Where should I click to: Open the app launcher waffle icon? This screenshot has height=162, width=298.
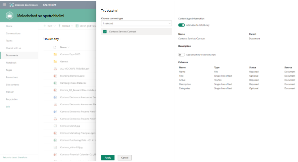click(4, 5)
